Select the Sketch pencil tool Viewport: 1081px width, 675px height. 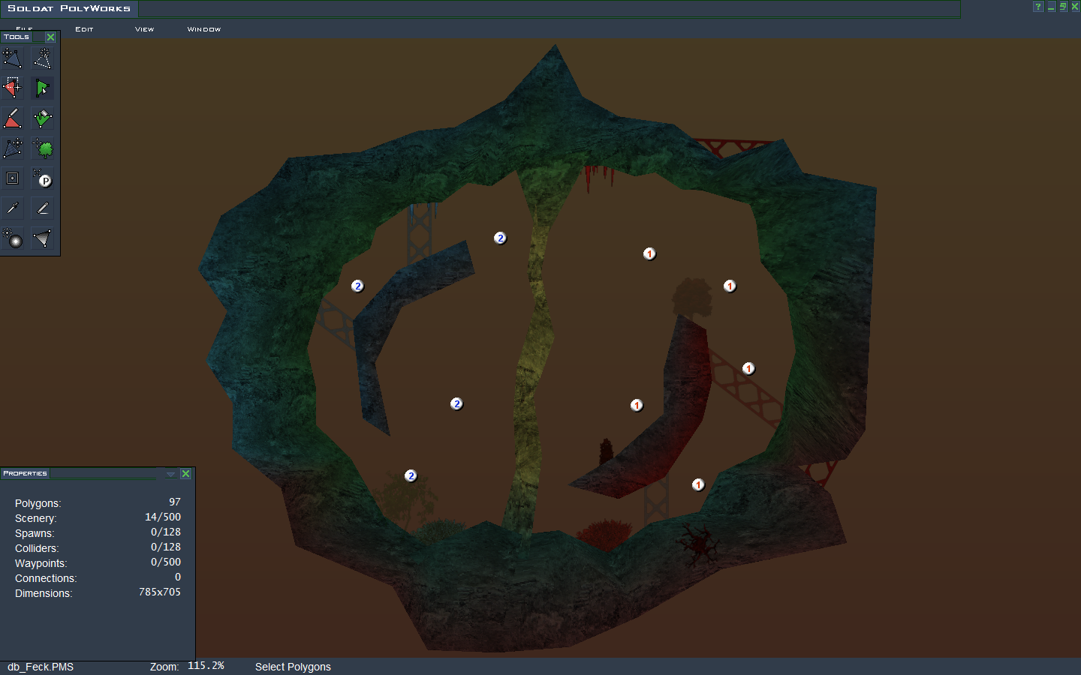[43, 208]
